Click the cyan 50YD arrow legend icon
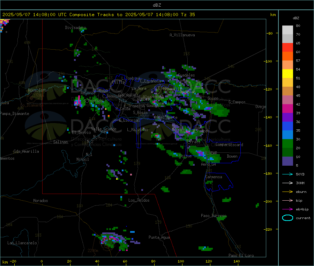 click(287, 174)
